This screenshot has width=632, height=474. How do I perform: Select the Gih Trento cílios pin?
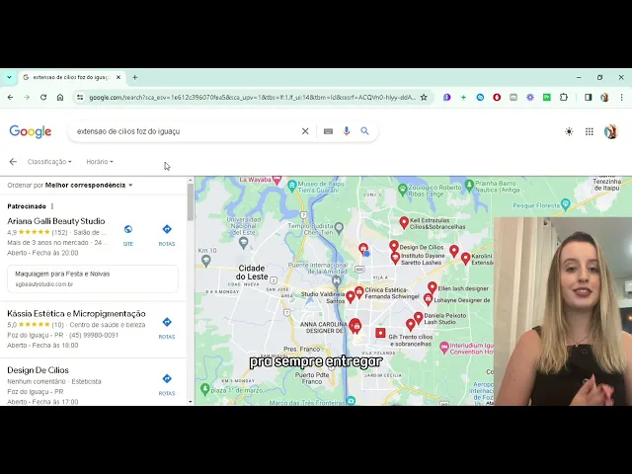(x=411, y=325)
